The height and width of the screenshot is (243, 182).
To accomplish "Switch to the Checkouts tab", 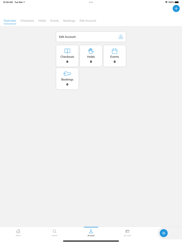I will point(27,21).
